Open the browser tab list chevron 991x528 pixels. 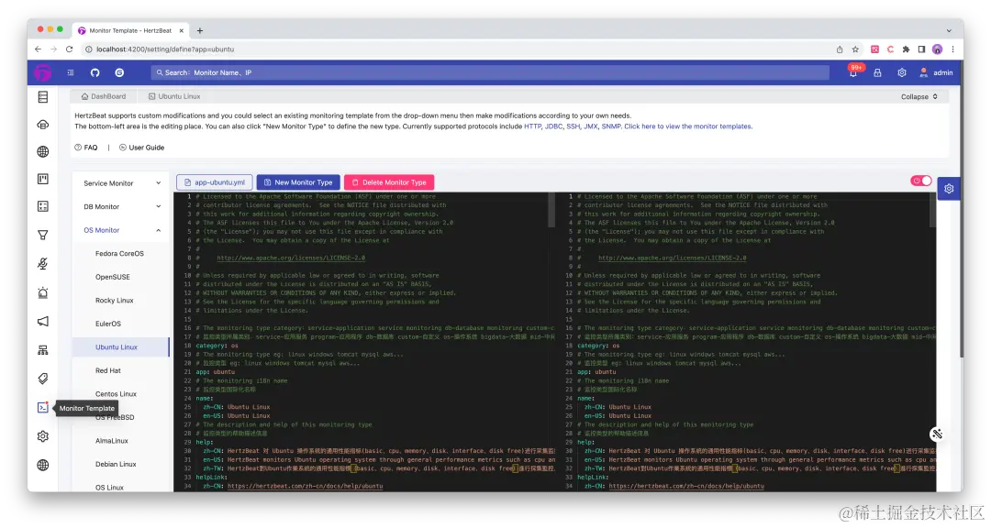tap(949, 30)
